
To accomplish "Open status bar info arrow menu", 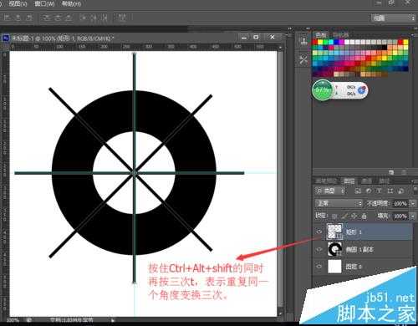I will (x=113, y=320).
